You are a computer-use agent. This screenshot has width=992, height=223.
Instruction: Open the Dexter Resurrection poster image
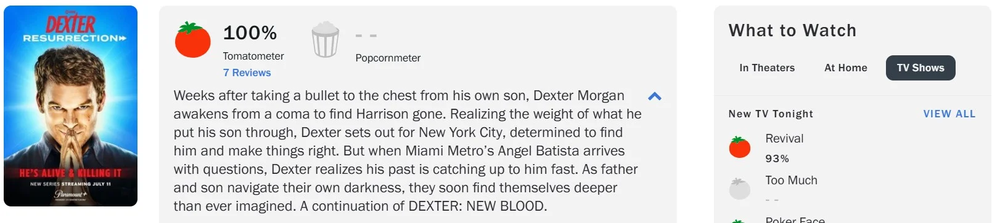[x=70, y=106]
